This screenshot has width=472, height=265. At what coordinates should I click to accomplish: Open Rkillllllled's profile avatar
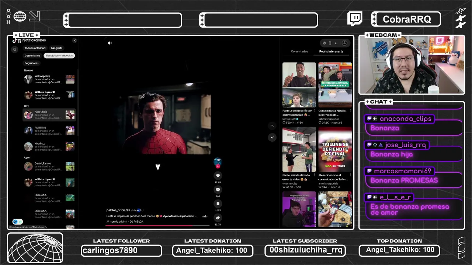(28, 131)
